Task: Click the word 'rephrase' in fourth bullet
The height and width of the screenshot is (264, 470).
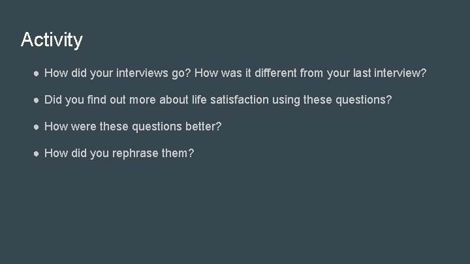Action: coord(136,153)
